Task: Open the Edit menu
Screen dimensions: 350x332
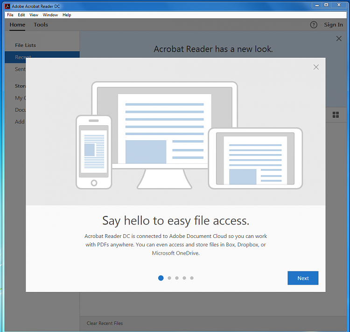Action: 21,15
